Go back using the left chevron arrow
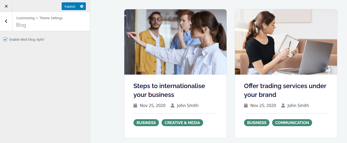This screenshot has height=143, width=347. [6, 21]
